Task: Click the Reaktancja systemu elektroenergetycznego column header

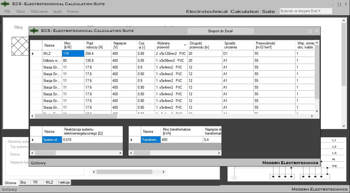Action: click(x=92, y=132)
